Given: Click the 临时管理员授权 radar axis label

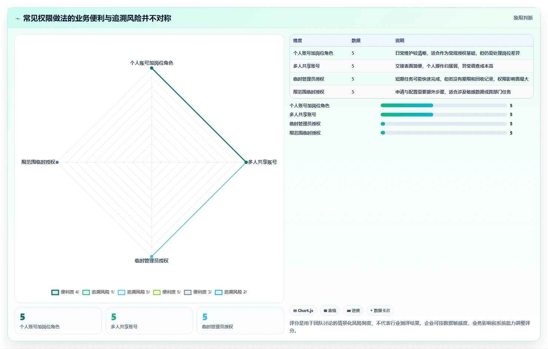Looking at the screenshot, I should tap(151, 261).
